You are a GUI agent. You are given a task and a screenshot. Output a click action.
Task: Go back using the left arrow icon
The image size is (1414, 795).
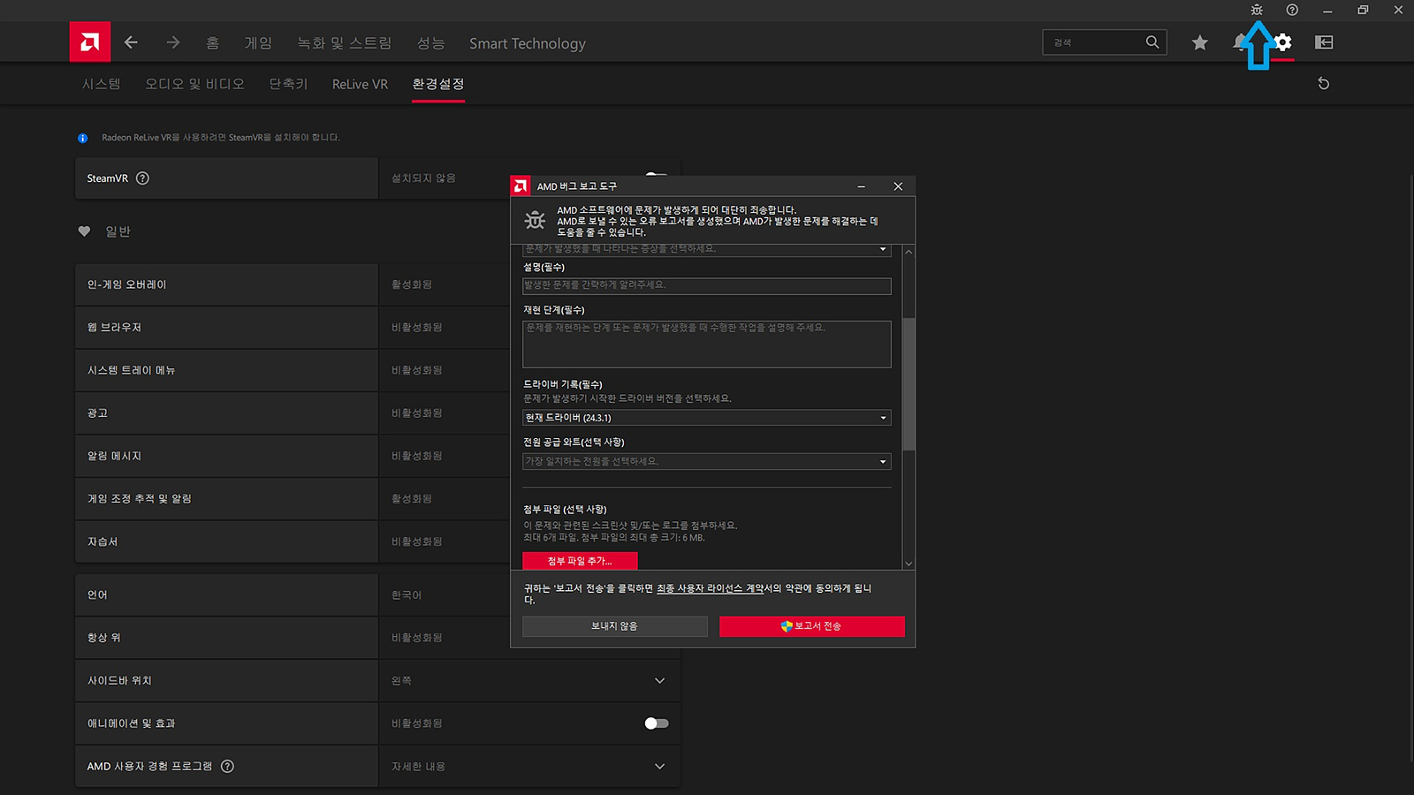click(131, 42)
